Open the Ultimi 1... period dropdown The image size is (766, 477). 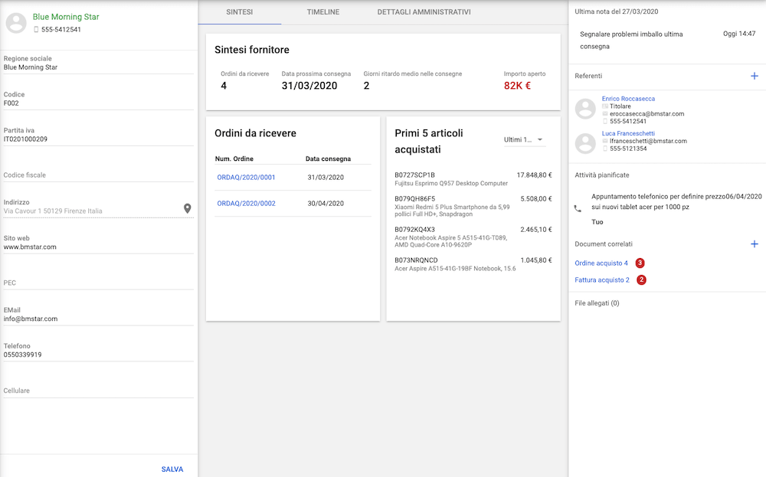click(x=524, y=139)
